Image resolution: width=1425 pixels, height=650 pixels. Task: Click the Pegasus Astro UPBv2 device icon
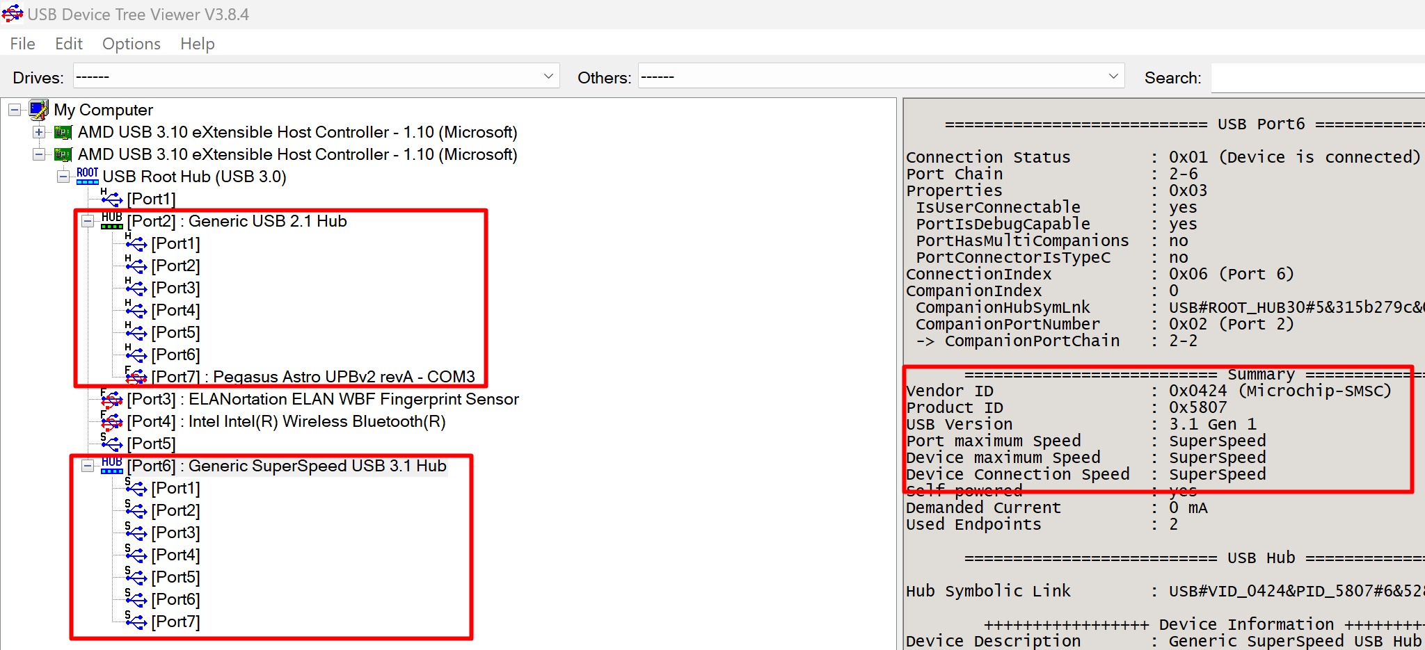(x=136, y=376)
